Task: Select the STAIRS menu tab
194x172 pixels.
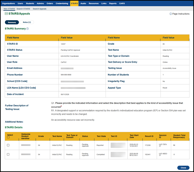Action: (74, 3)
